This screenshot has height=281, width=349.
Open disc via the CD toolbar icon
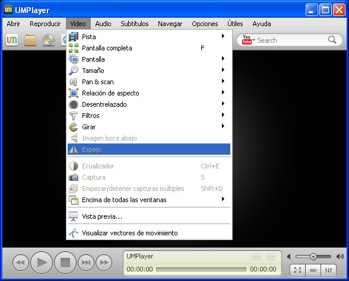click(x=49, y=40)
